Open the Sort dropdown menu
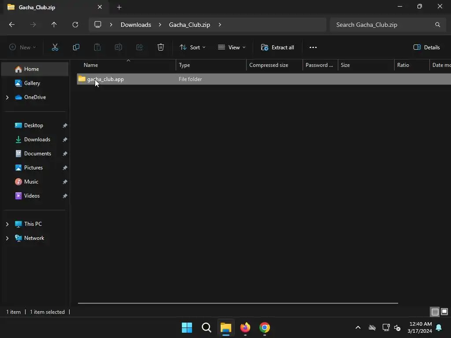Image resolution: width=451 pixels, height=338 pixels. pyautogui.click(x=192, y=48)
